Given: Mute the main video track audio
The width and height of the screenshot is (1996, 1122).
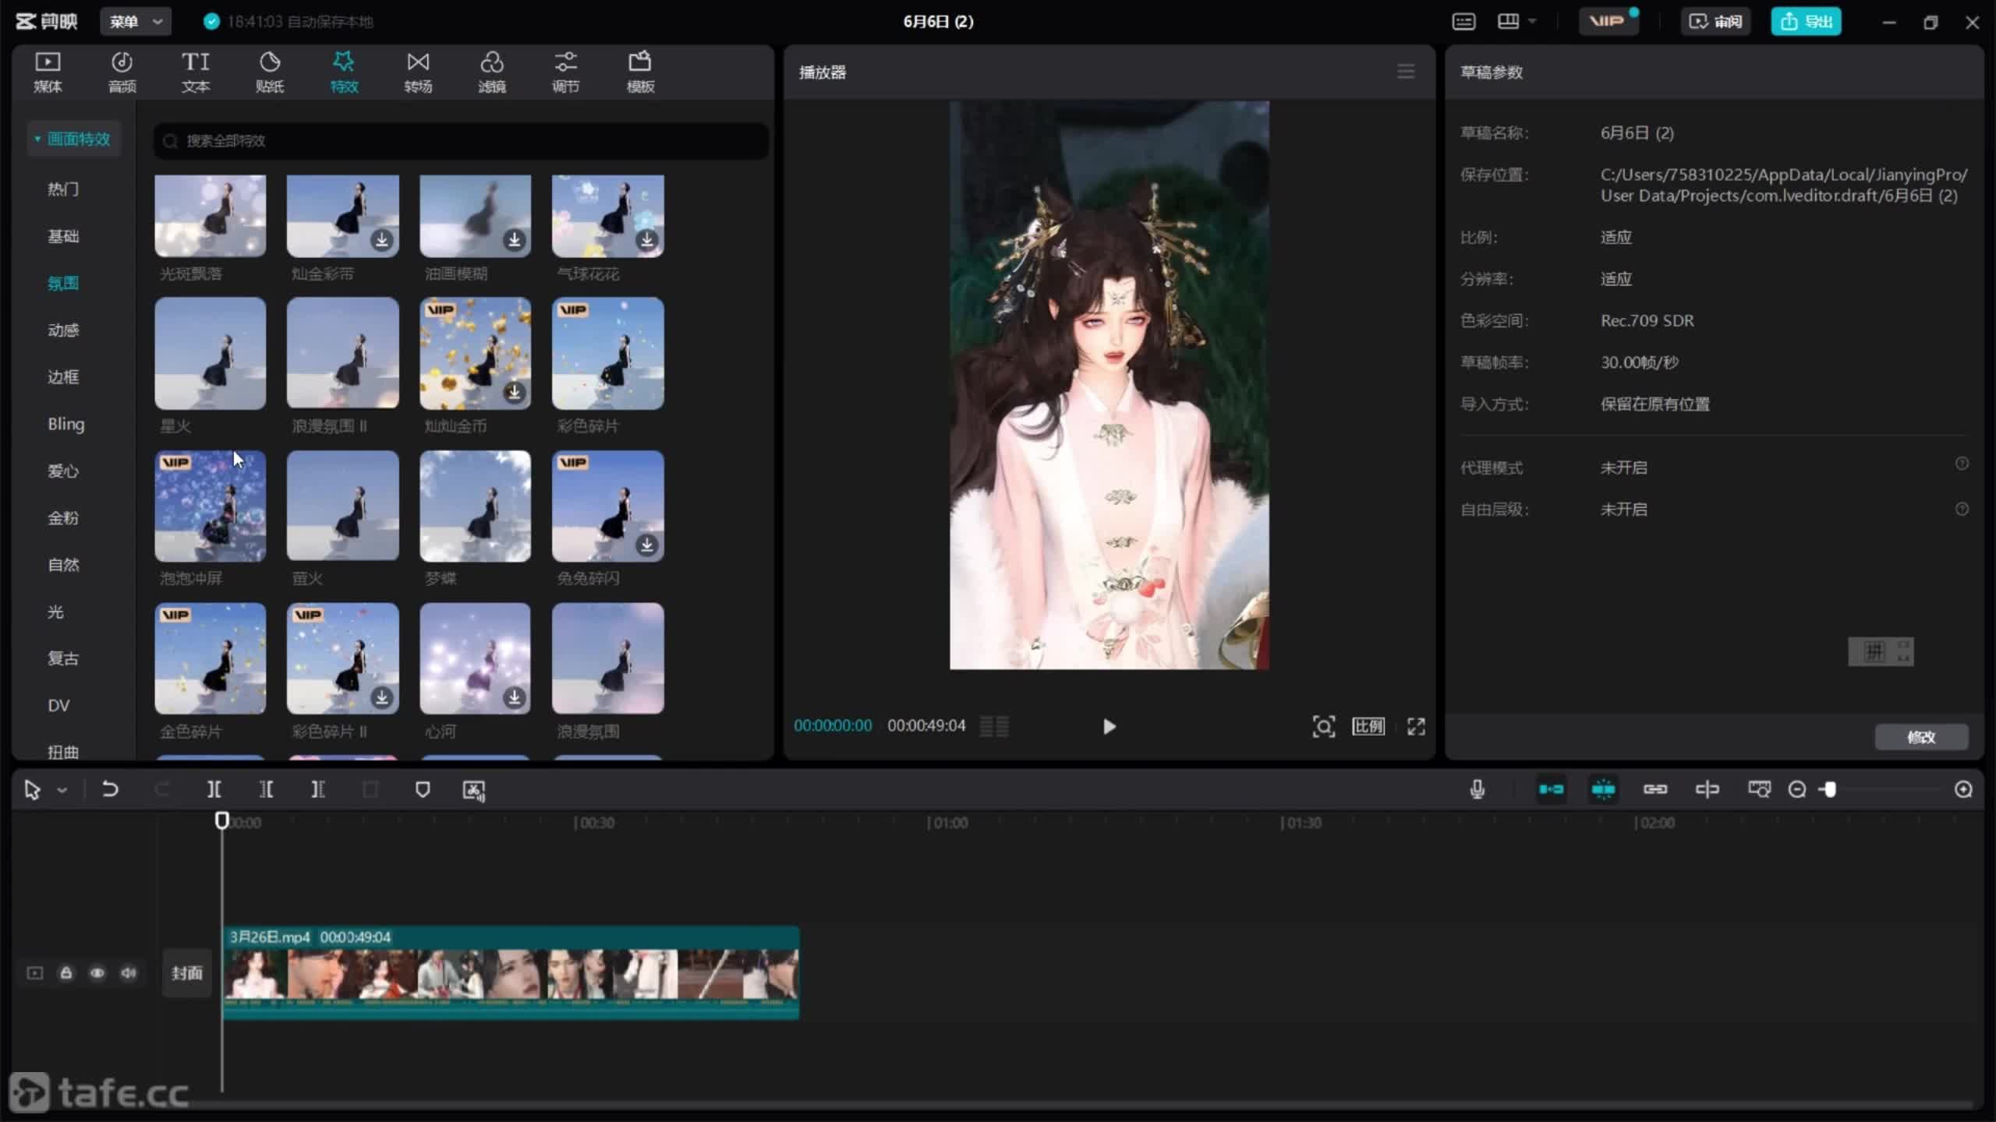Looking at the screenshot, I should point(129,973).
